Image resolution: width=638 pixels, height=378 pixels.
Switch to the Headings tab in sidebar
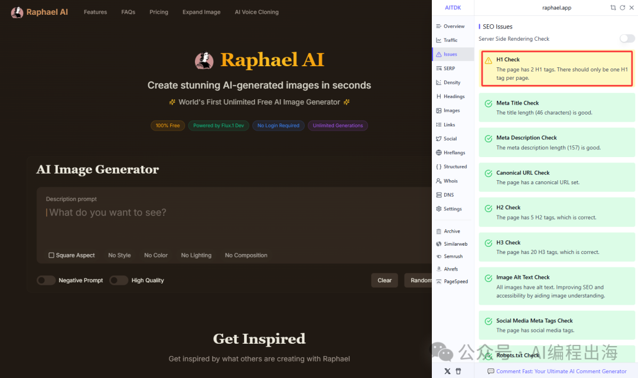pos(452,96)
